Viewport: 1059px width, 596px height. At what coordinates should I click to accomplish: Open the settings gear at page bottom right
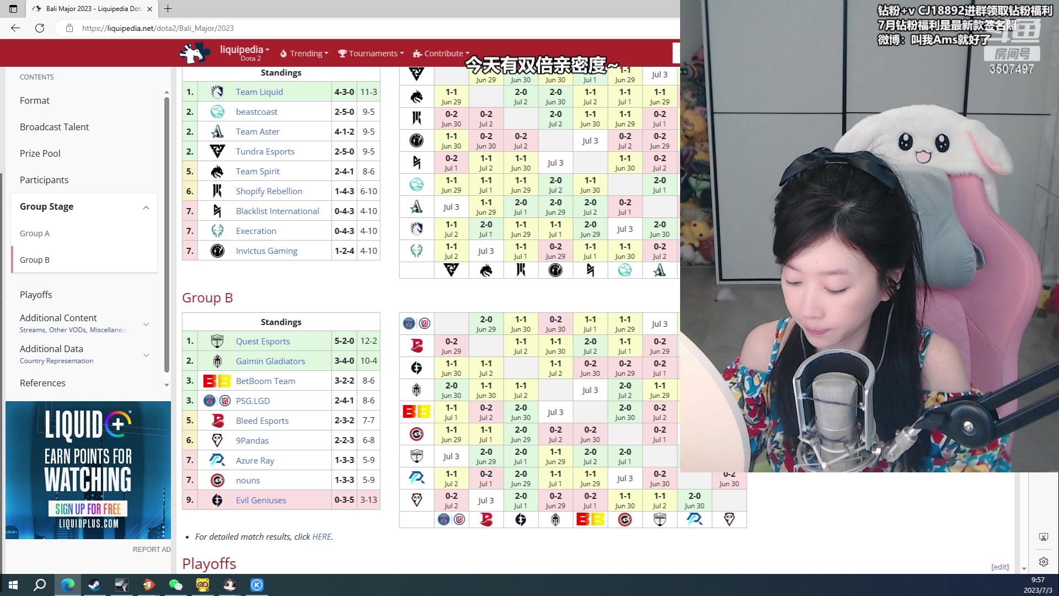1044,562
